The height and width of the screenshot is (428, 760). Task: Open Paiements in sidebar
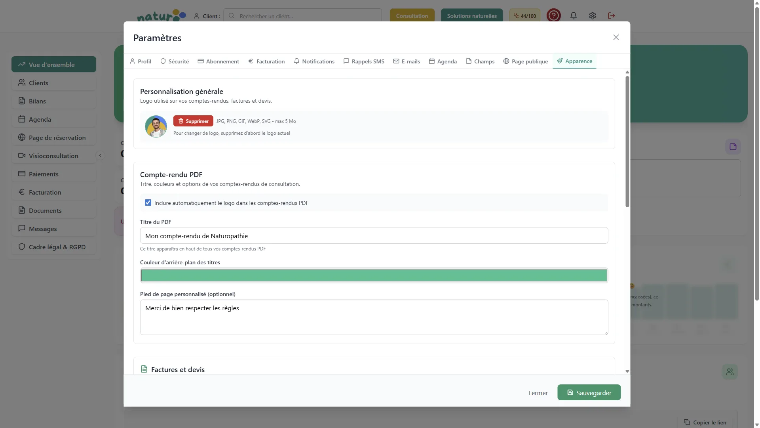pos(54,174)
